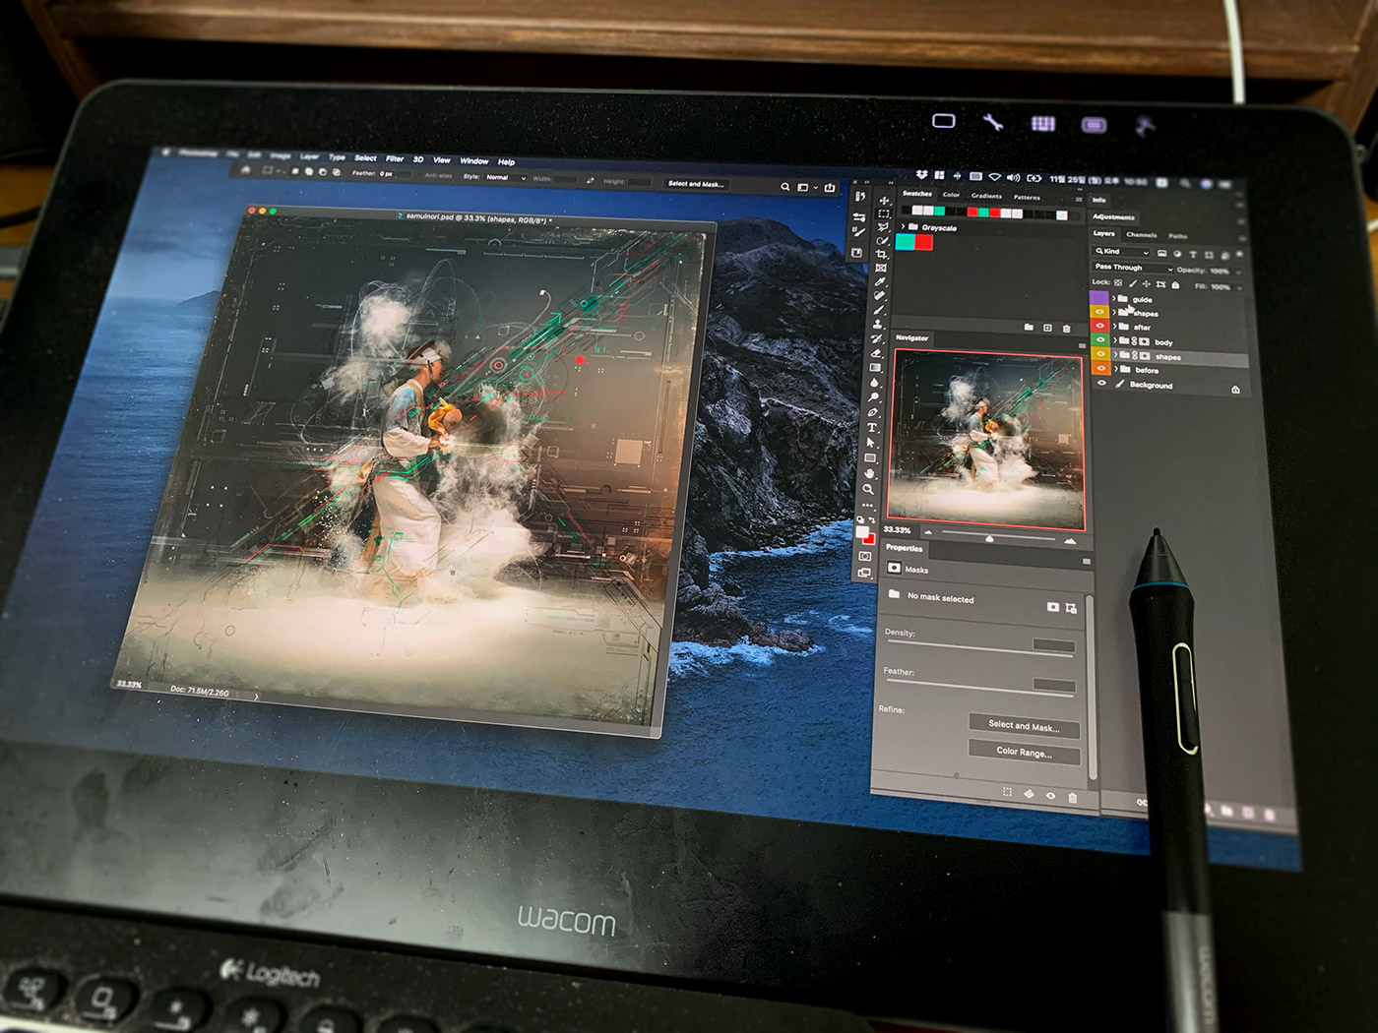The height and width of the screenshot is (1033, 1378).
Task: Select the Eraser tool
Action: [876, 353]
